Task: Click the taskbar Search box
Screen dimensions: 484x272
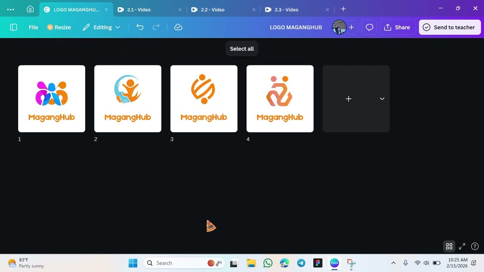Action: (x=184, y=263)
